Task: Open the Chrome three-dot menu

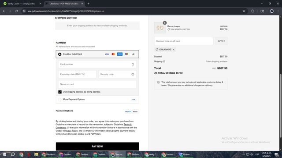Action: click(x=278, y=11)
